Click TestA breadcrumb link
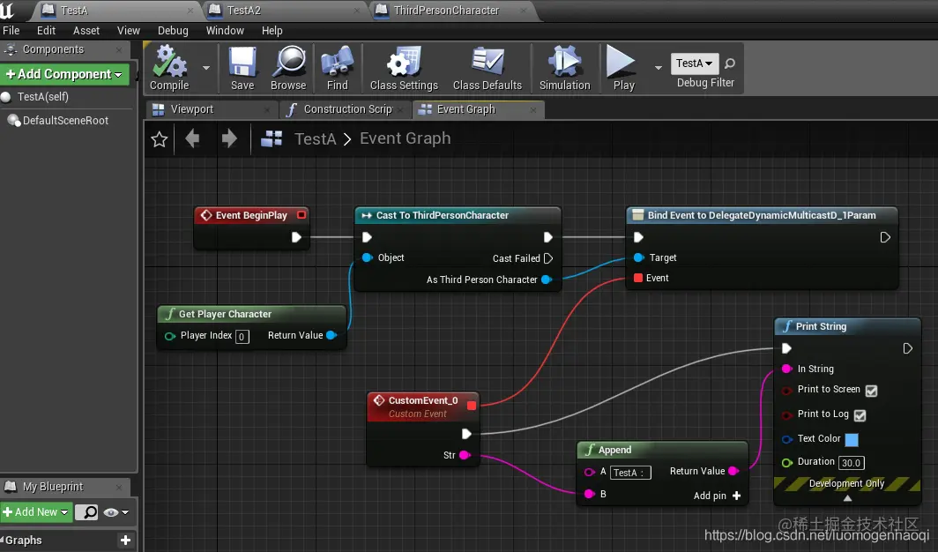Image resolution: width=938 pixels, height=552 pixels. 316,138
